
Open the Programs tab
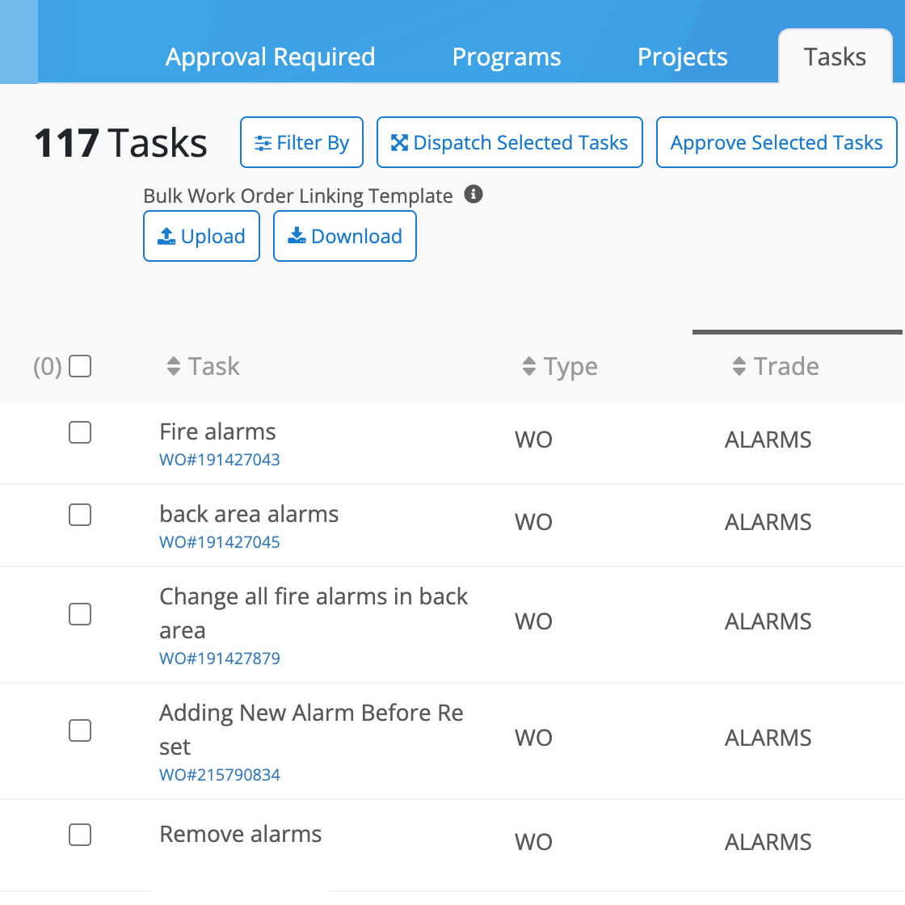click(x=507, y=57)
